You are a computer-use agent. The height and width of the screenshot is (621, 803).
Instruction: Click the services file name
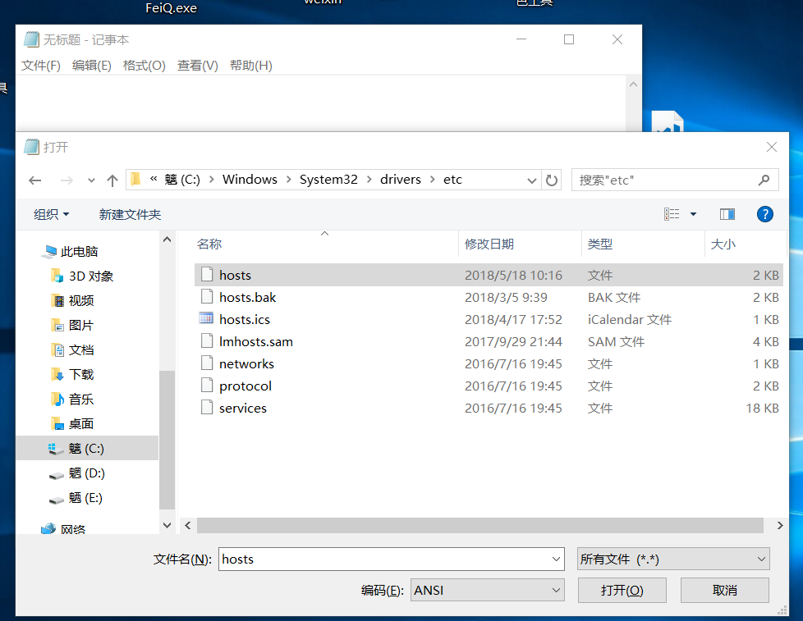(x=243, y=409)
